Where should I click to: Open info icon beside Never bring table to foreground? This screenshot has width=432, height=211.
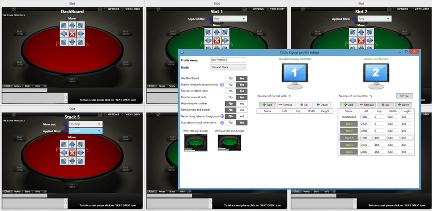(x=222, y=116)
